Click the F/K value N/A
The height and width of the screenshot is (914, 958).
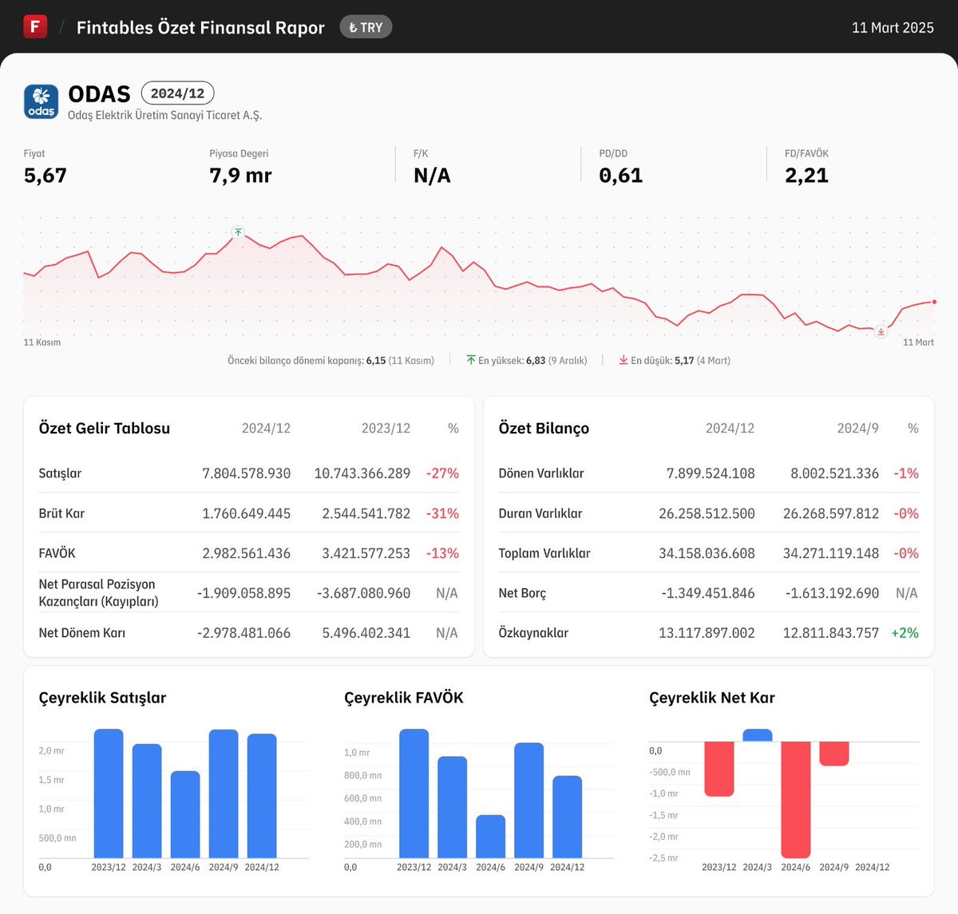pyautogui.click(x=432, y=176)
